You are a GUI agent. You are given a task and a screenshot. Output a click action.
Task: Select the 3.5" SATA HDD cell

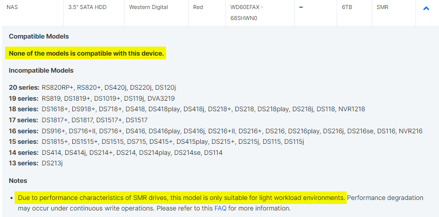point(87,8)
